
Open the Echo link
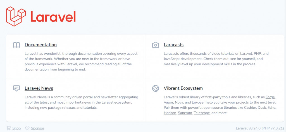pyautogui.click(x=271, y=108)
